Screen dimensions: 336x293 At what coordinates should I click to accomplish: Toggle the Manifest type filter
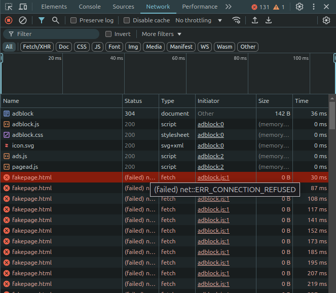[181, 47]
